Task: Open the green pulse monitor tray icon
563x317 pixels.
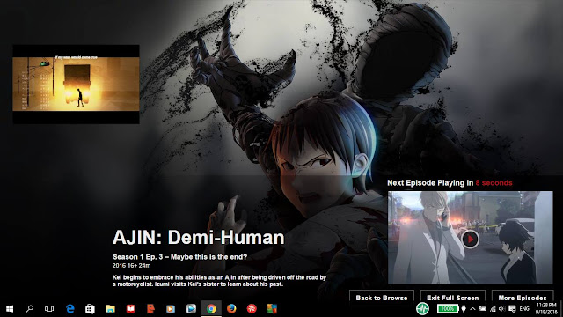Action: point(422,309)
